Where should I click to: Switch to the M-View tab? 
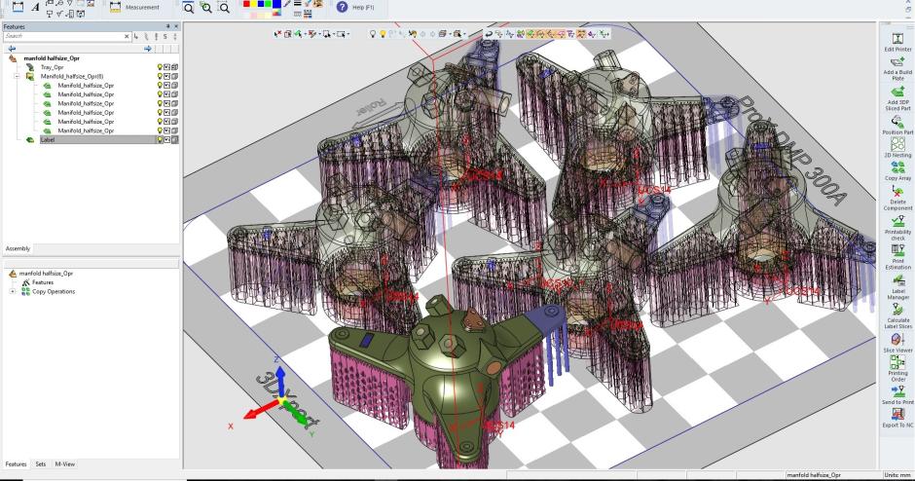pyautogui.click(x=67, y=464)
